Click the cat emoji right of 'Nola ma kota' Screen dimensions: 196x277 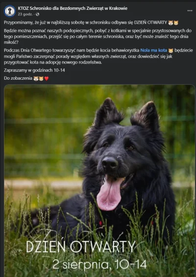click(171, 51)
